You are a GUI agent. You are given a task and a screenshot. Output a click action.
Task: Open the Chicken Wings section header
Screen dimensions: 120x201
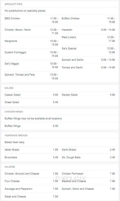pos(14,112)
